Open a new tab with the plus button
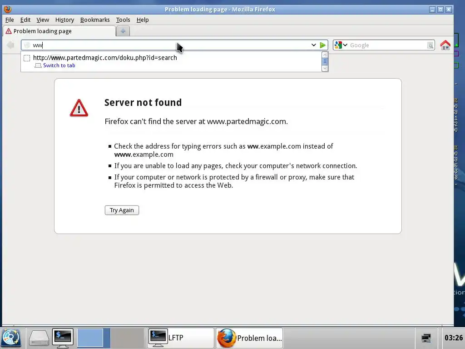 pyautogui.click(x=123, y=31)
